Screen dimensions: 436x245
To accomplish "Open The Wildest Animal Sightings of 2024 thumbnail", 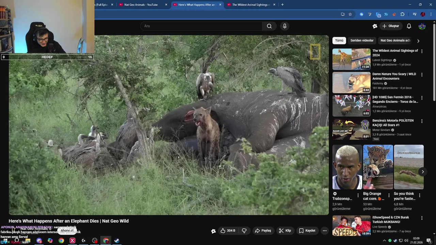I will pos(351,59).
